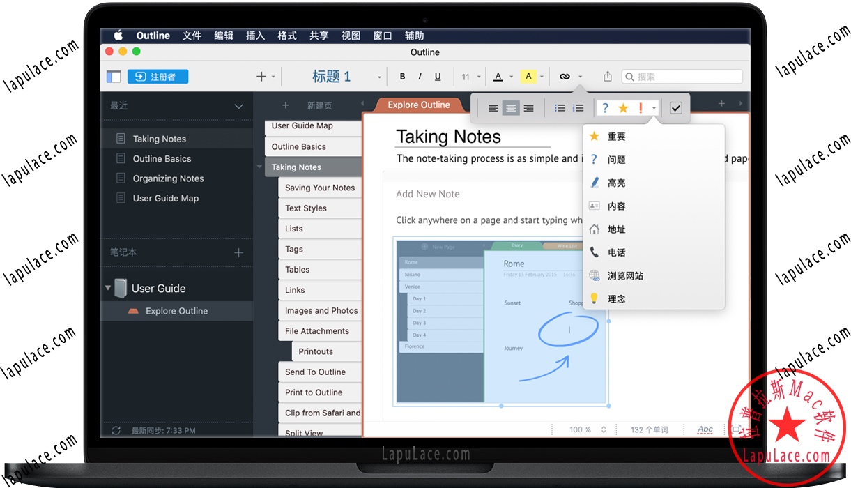Open the font color dropdown arrow
Viewport: 851px width, 488px height.
click(511, 77)
